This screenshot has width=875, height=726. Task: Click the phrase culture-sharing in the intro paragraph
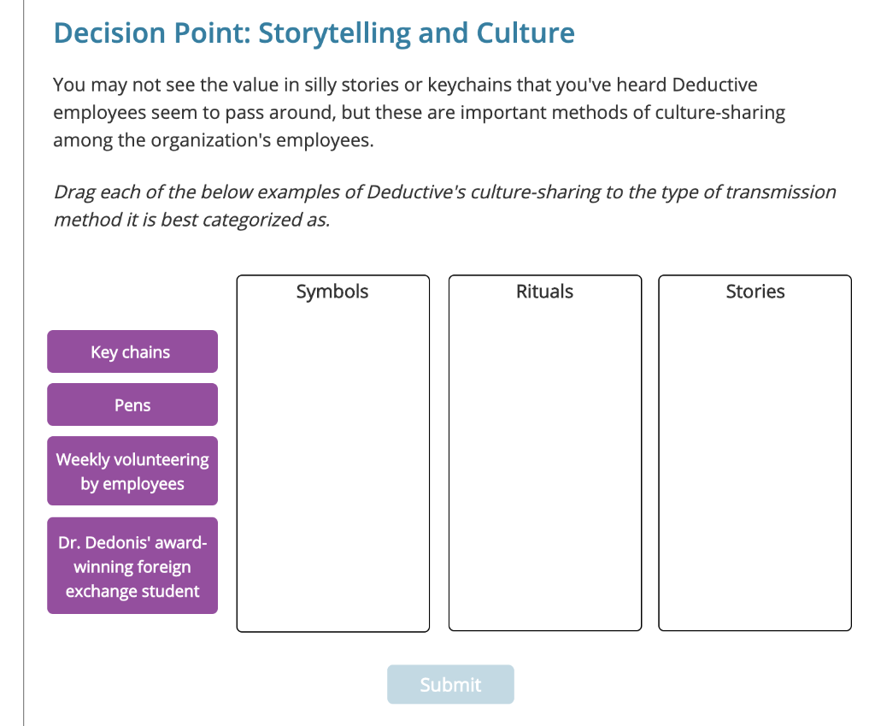click(720, 112)
